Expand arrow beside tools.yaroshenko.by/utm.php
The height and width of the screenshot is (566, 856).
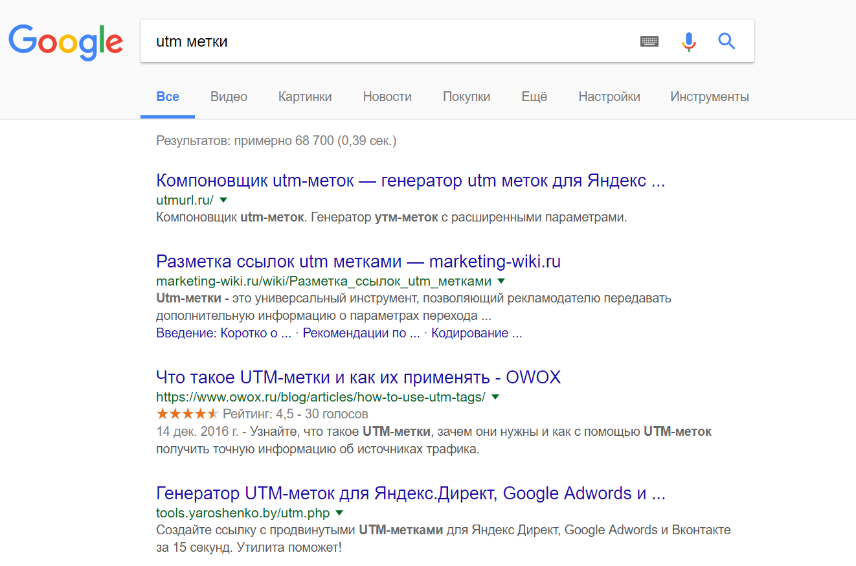(339, 513)
